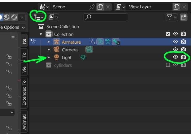Open the Outliner editor type dropdown

click(x=39, y=17)
